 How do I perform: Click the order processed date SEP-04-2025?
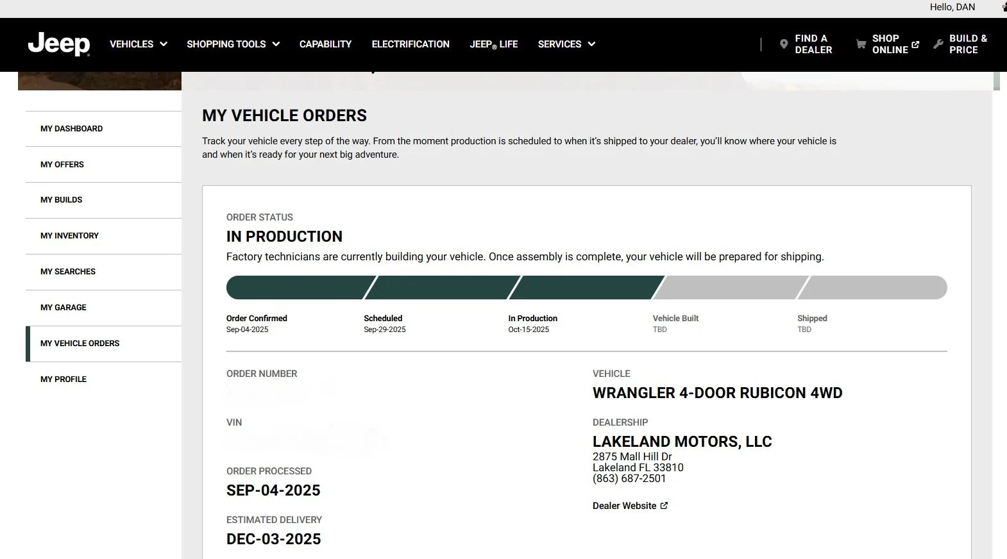(x=273, y=490)
